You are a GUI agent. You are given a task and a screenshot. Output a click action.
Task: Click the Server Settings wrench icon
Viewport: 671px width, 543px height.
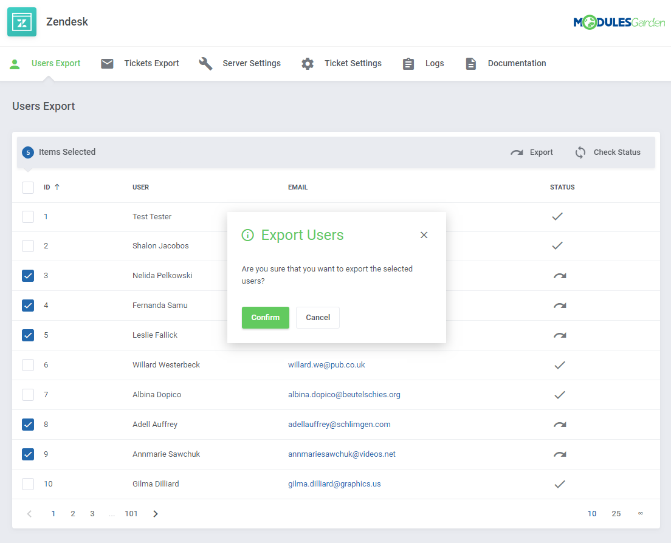click(205, 63)
